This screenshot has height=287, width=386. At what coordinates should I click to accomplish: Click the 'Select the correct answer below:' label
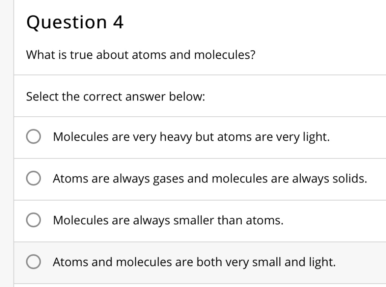pyautogui.click(x=115, y=97)
